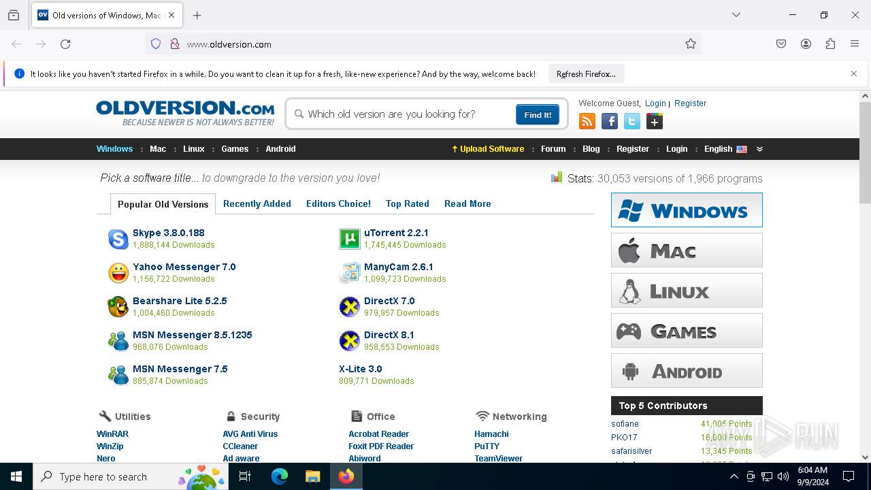
Task: Click the Save to Pocket icon
Action: click(781, 44)
